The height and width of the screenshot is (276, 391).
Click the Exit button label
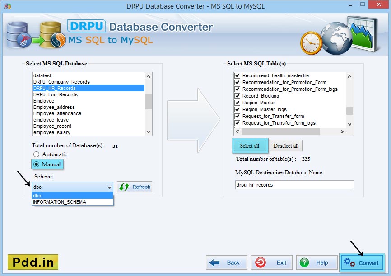pos(282,262)
